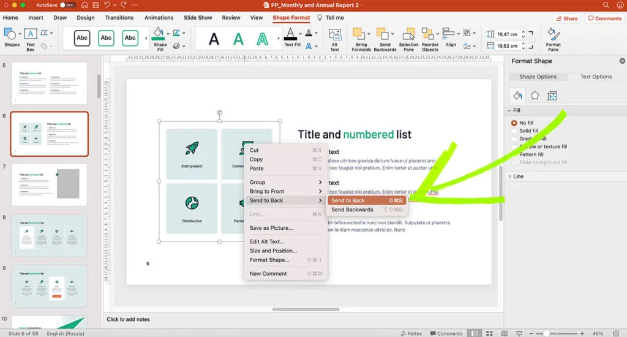Open Text Fill dropdown arrow

coord(300,34)
